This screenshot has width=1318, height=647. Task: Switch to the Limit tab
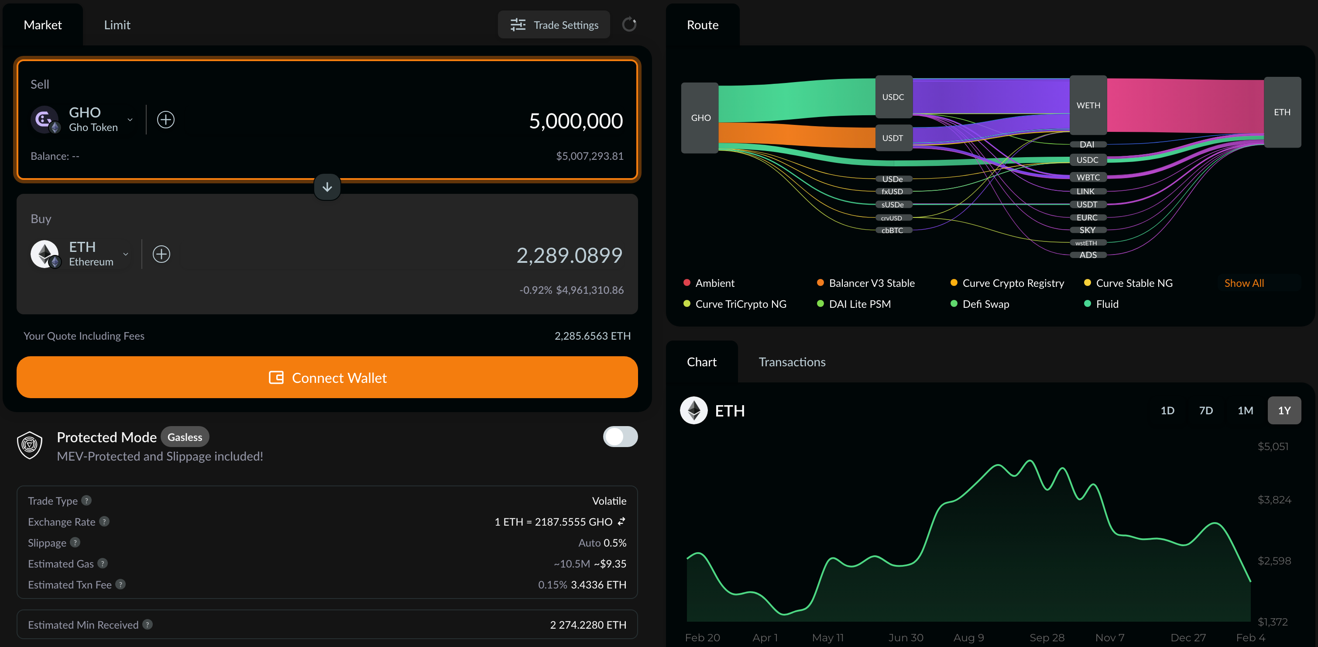point(117,25)
